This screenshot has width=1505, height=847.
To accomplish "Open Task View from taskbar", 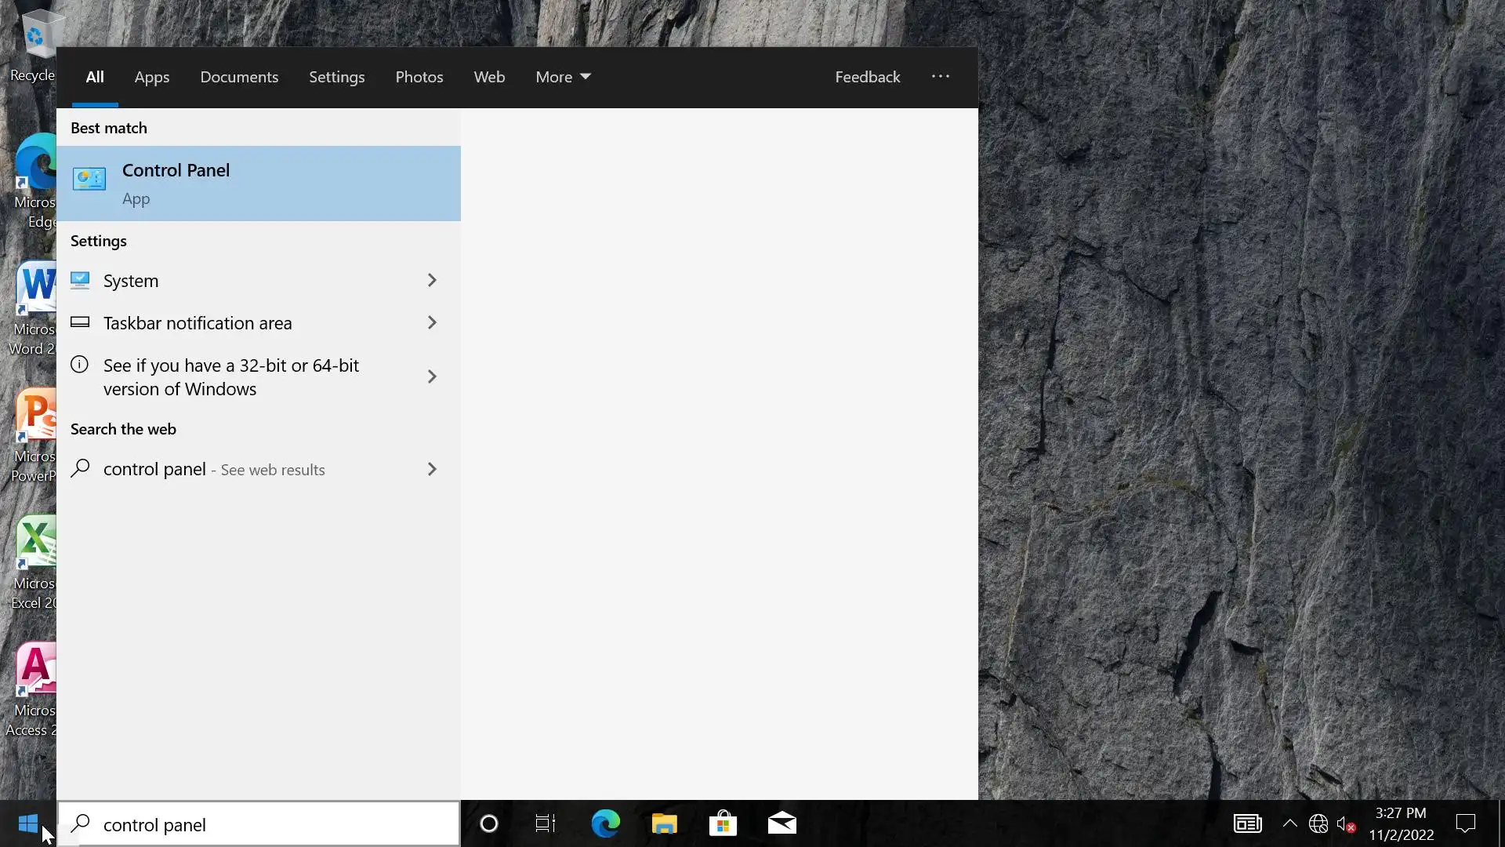I will tap(546, 823).
